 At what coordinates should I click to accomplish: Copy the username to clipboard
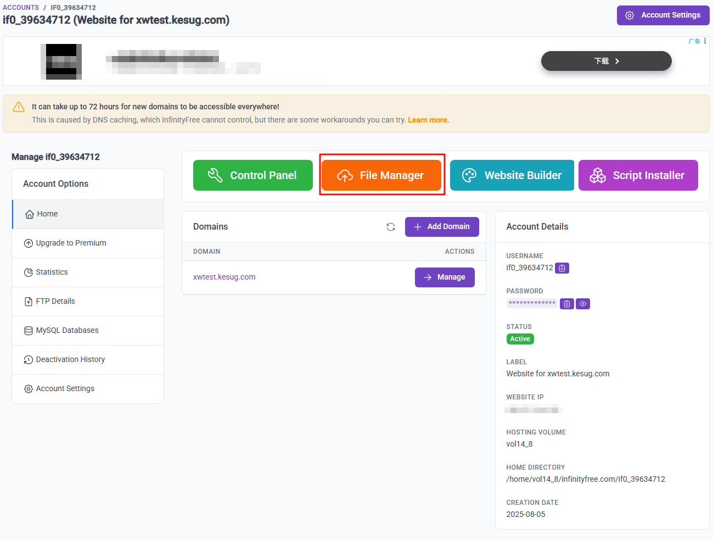click(562, 268)
